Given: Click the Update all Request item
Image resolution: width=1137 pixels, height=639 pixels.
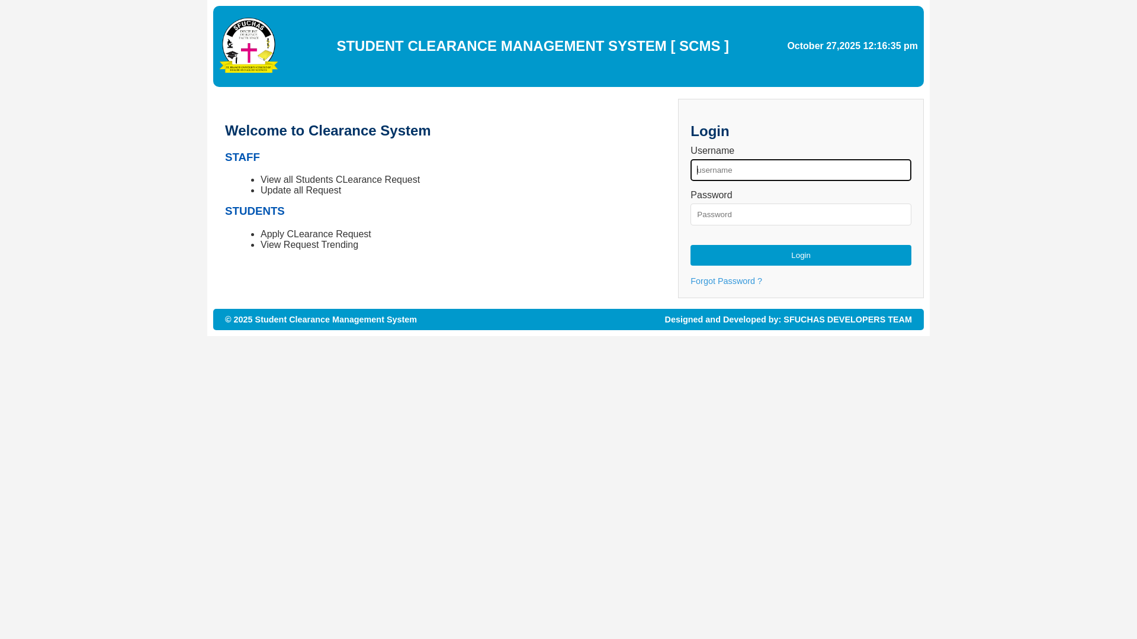Looking at the screenshot, I should pyautogui.click(x=300, y=191).
